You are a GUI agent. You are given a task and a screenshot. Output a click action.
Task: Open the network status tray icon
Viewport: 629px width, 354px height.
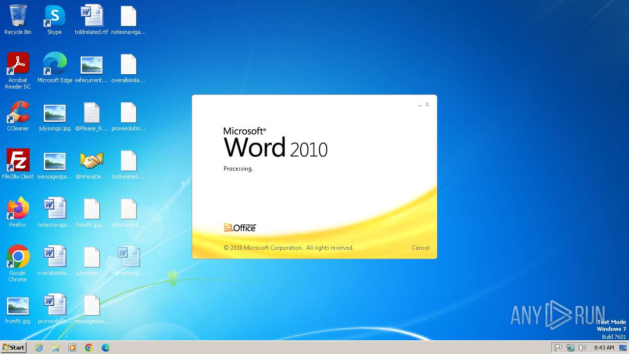coord(571,348)
